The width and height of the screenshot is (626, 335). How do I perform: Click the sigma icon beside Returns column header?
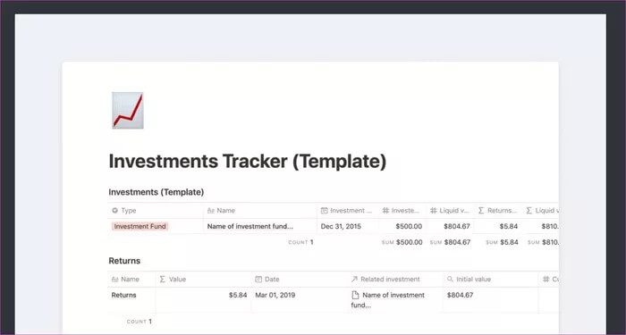tap(481, 211)
